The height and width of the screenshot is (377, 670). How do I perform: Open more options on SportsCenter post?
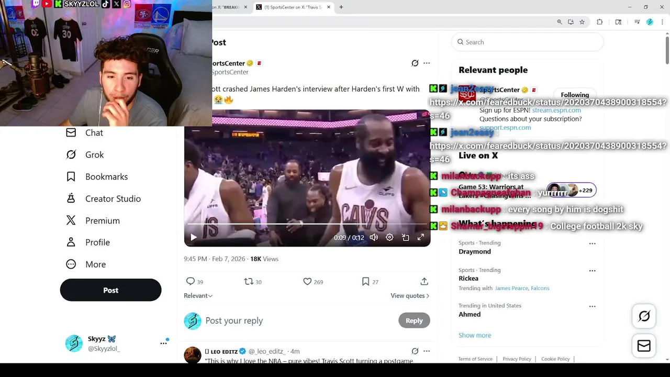(x=427, y=63)
